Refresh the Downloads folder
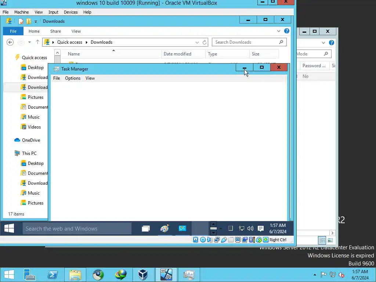Screen dimensions: 376x282 tap(204, 43)
